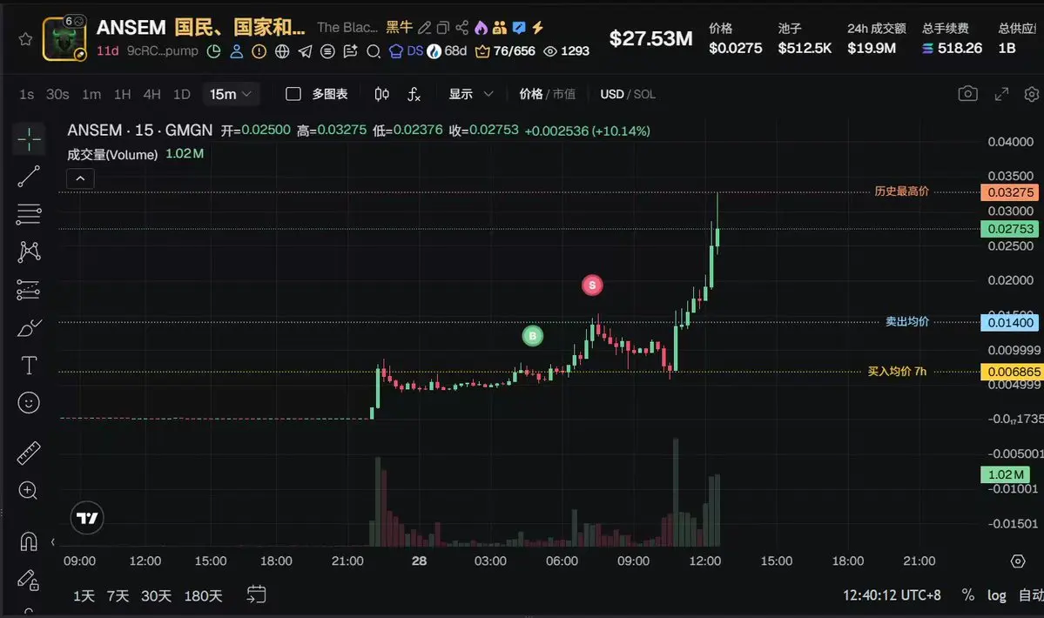
Task: Select the crosshair cursor tool
Action: [29, 139]
